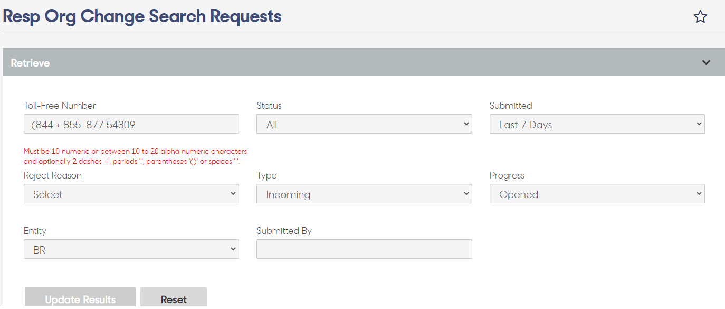This screenshot has width=725, height=309.
Task: Open the Progress dropdown showing Opened
Action: (597, 194)
